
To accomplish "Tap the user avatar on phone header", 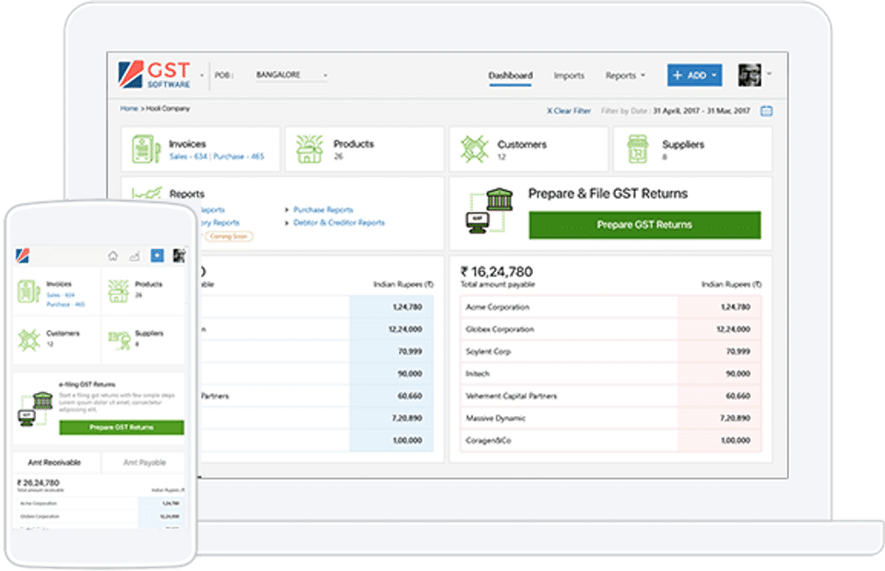I will click(x=179, y=256).
